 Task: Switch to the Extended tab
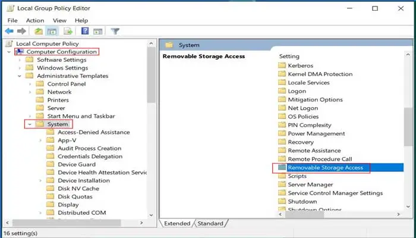pyautogui.click(x=177, y=223)
